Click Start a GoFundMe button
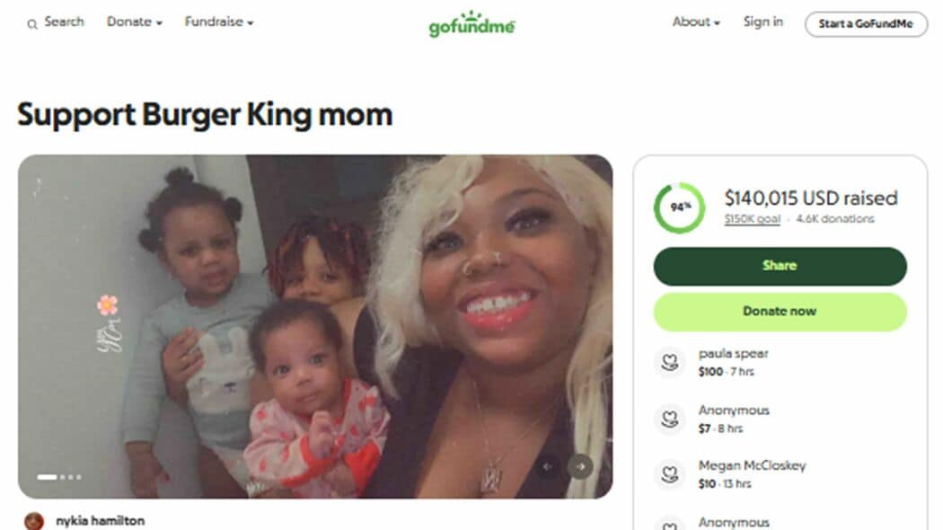 pyautogui.click(x=865, y=24)
